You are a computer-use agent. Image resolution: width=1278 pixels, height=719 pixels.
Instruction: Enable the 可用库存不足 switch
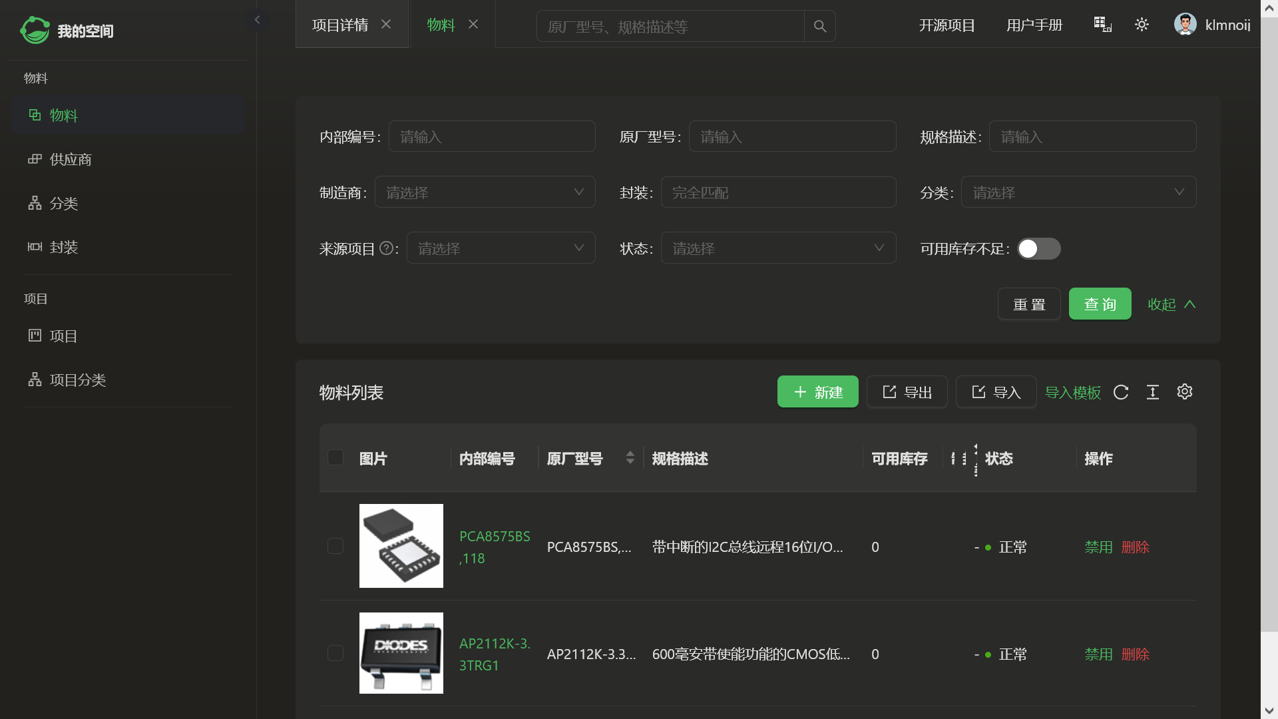1039,248
